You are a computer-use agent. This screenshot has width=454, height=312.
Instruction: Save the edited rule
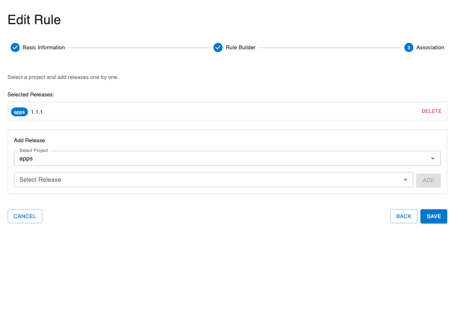(x=434, y=216)
